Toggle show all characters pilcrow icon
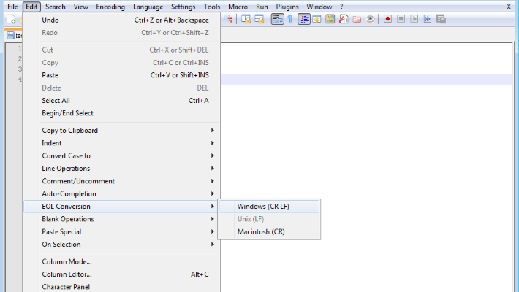 point(290,19)
